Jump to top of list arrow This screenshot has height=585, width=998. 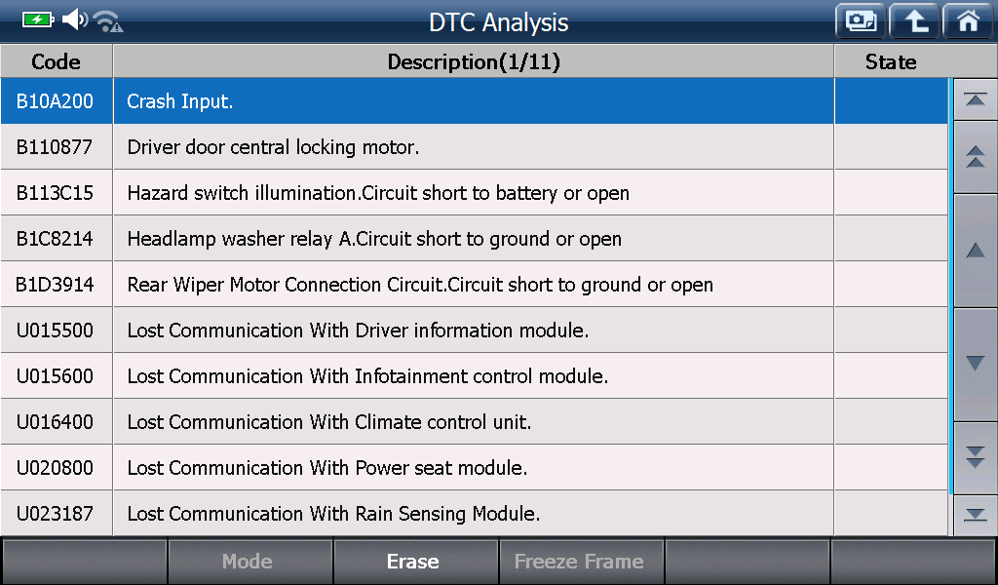975,100
